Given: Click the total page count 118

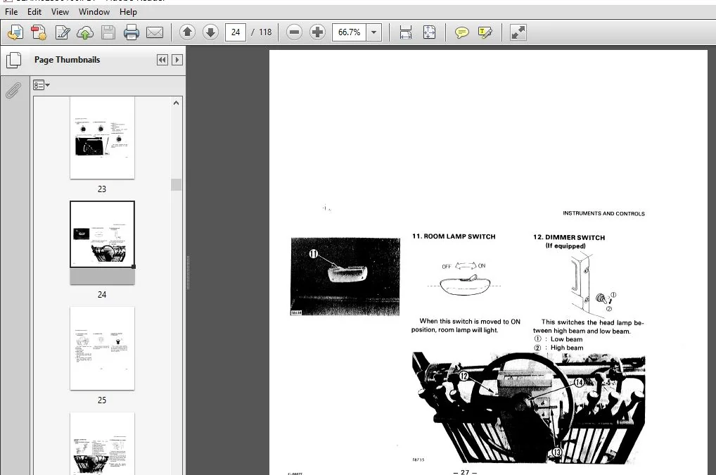Looking at the screenshot, I should click(x=265, y=32).
